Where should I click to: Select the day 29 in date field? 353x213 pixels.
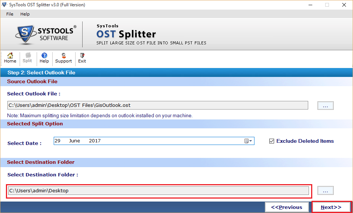click(x=57, y=141)
